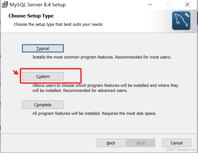
Task: Click 'All program features will be installed' text
Action: pyautogui.click(x=94, y=114)
